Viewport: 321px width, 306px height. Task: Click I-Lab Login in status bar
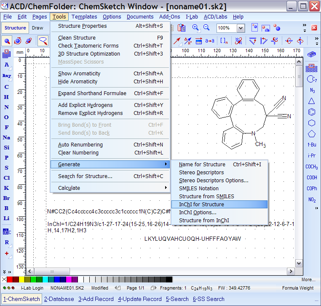click(x=32, y=288)
